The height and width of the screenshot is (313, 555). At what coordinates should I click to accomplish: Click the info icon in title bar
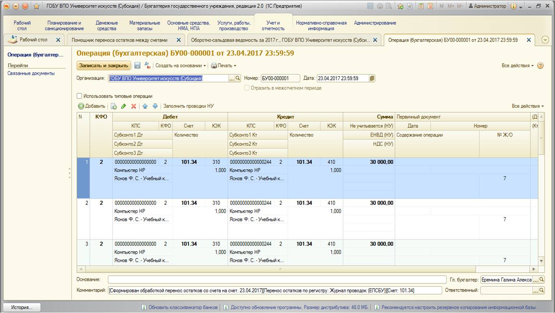[513, 6]
